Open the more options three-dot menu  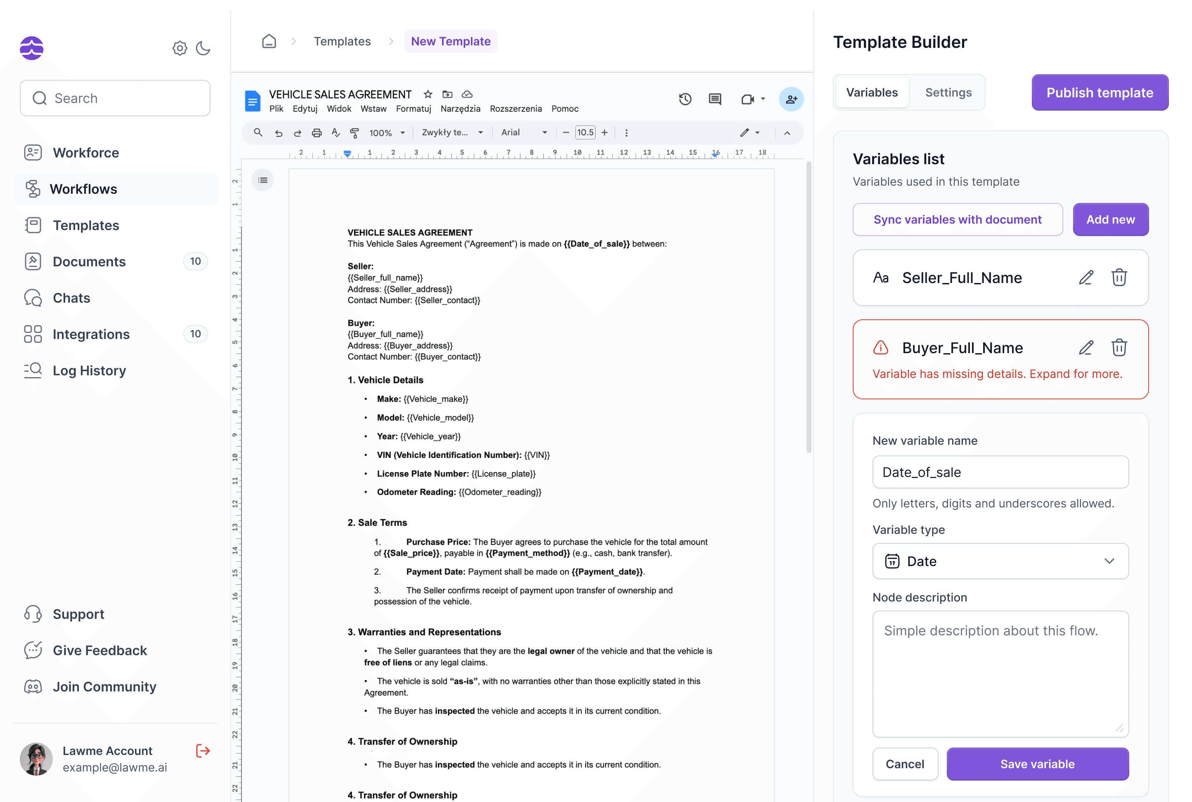(626, 133)
